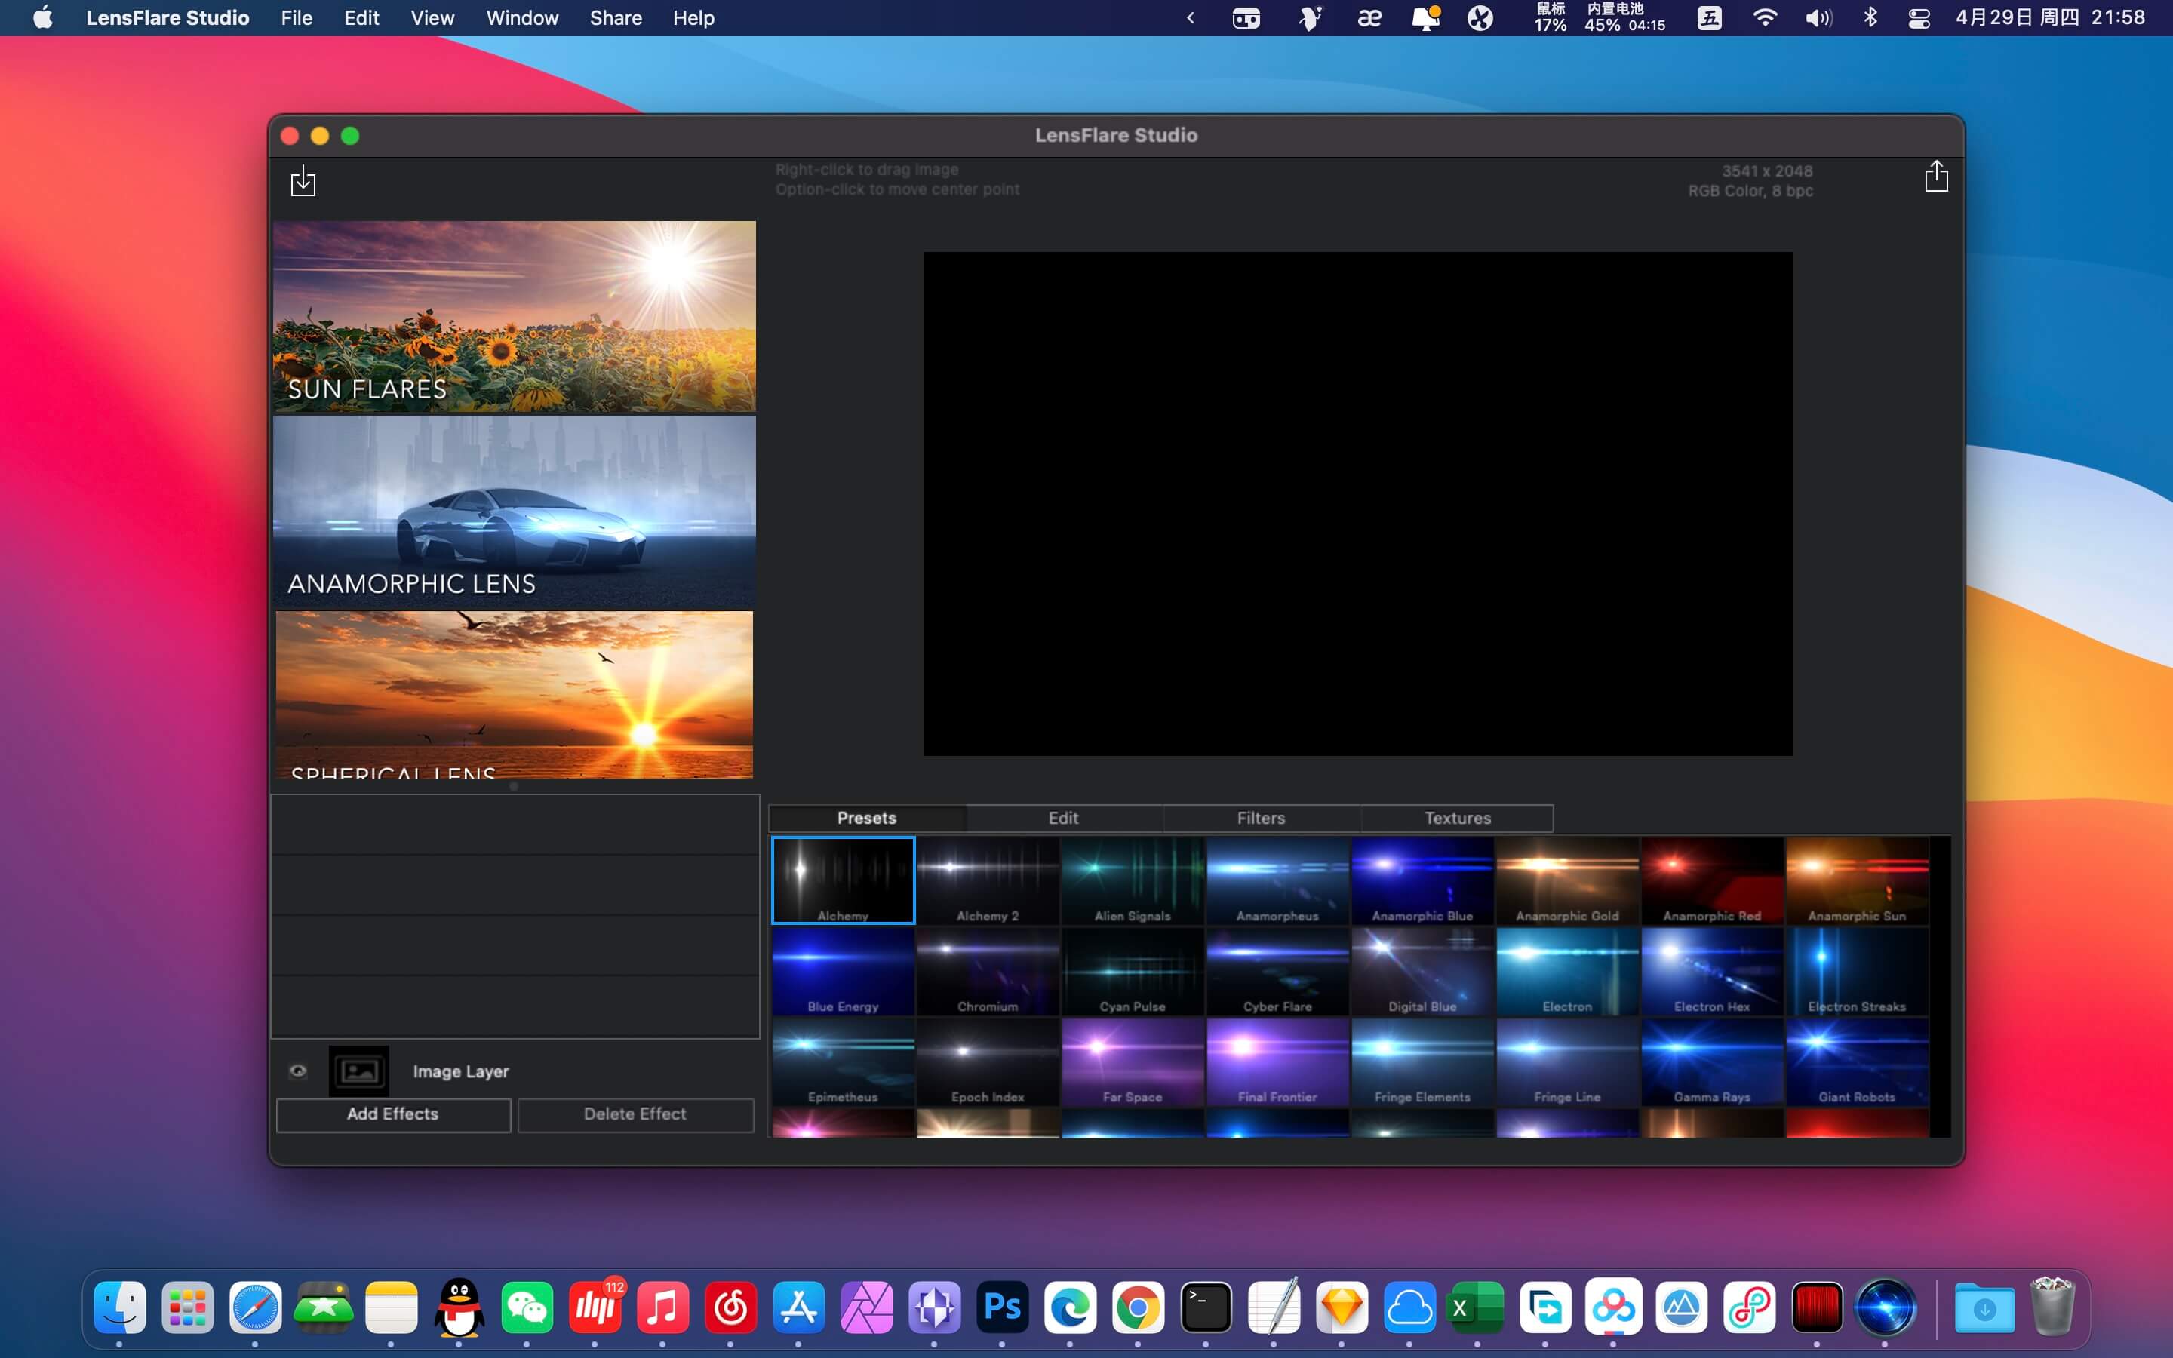Select the Final Frontier preset
Viewport: 2173px width, 1358px height.
1277,1062
